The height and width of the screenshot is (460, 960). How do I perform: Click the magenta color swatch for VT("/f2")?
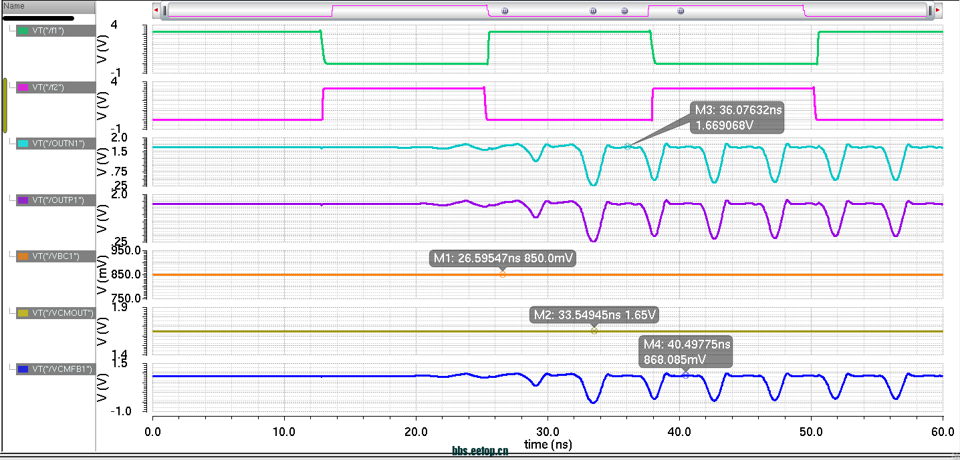coord(24,87)
